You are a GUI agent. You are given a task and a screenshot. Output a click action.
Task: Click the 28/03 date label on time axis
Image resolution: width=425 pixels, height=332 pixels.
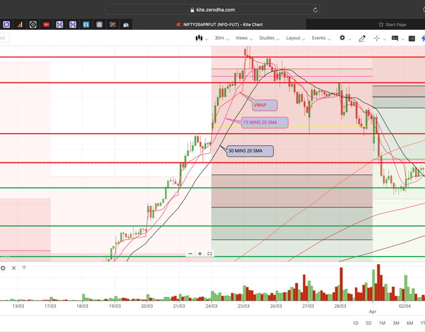tap(340, 306)
